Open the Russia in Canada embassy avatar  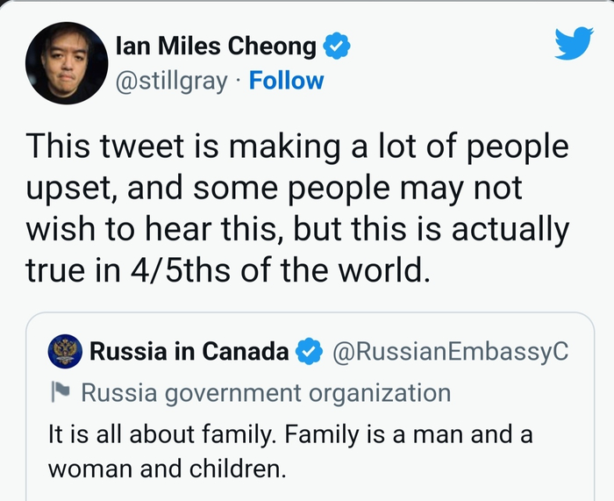(x=64, y=352)
